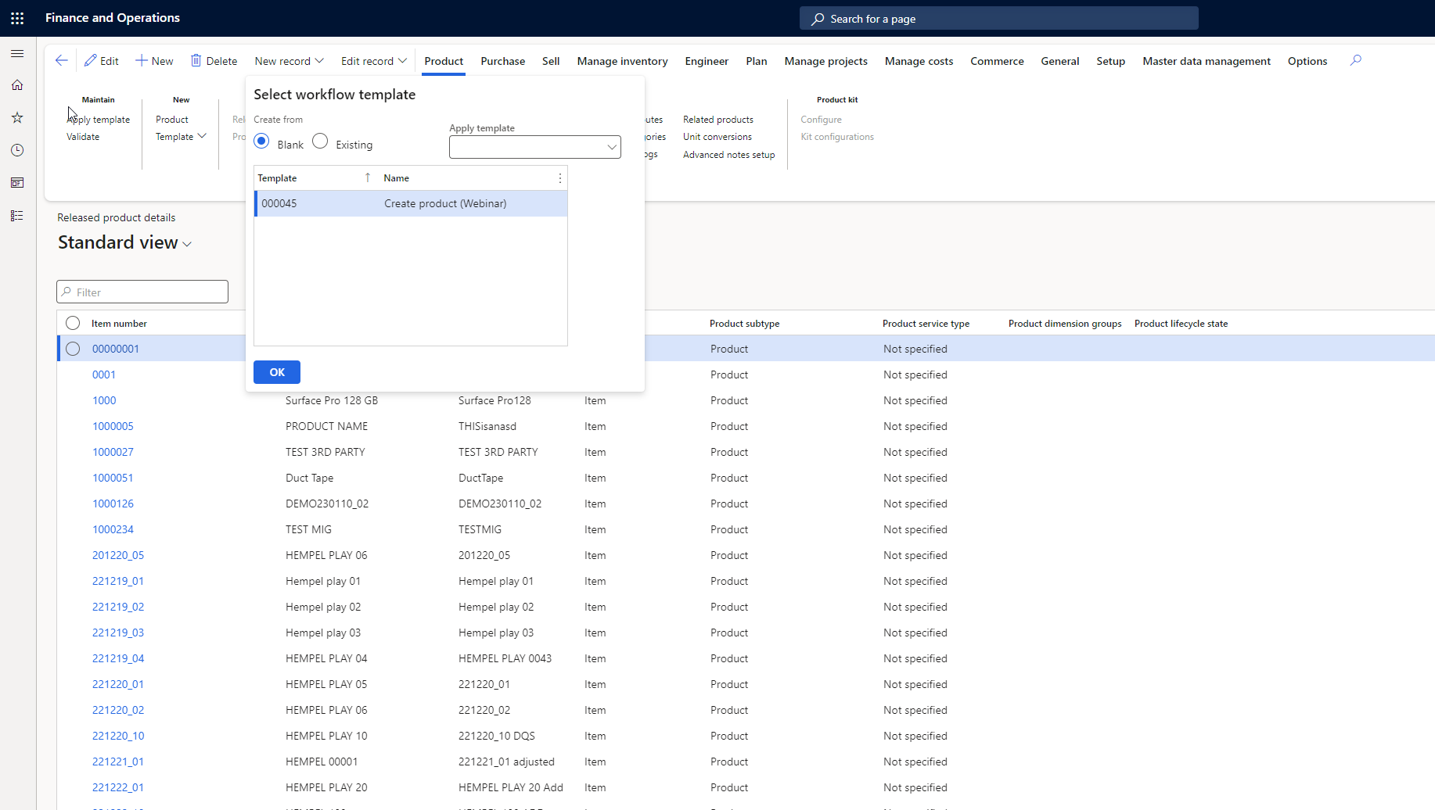The image size is (1435, 810).
Task: Open item number 221220_10 link
Action: pyautogui.click(x=118, y=736)
